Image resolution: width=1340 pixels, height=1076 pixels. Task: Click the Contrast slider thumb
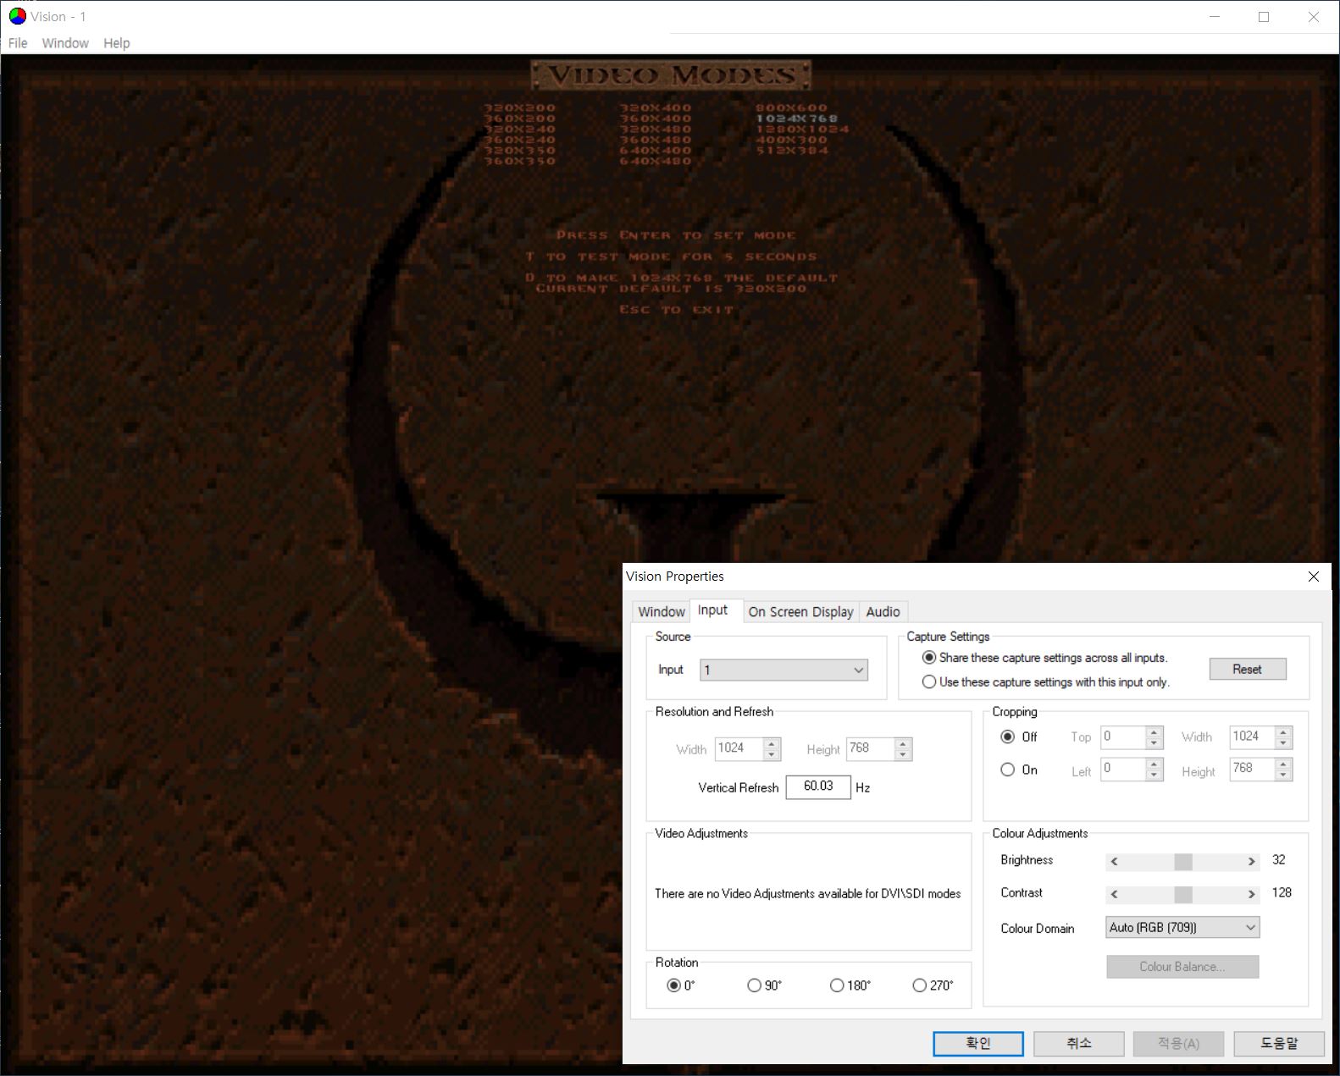[1183, 894]
